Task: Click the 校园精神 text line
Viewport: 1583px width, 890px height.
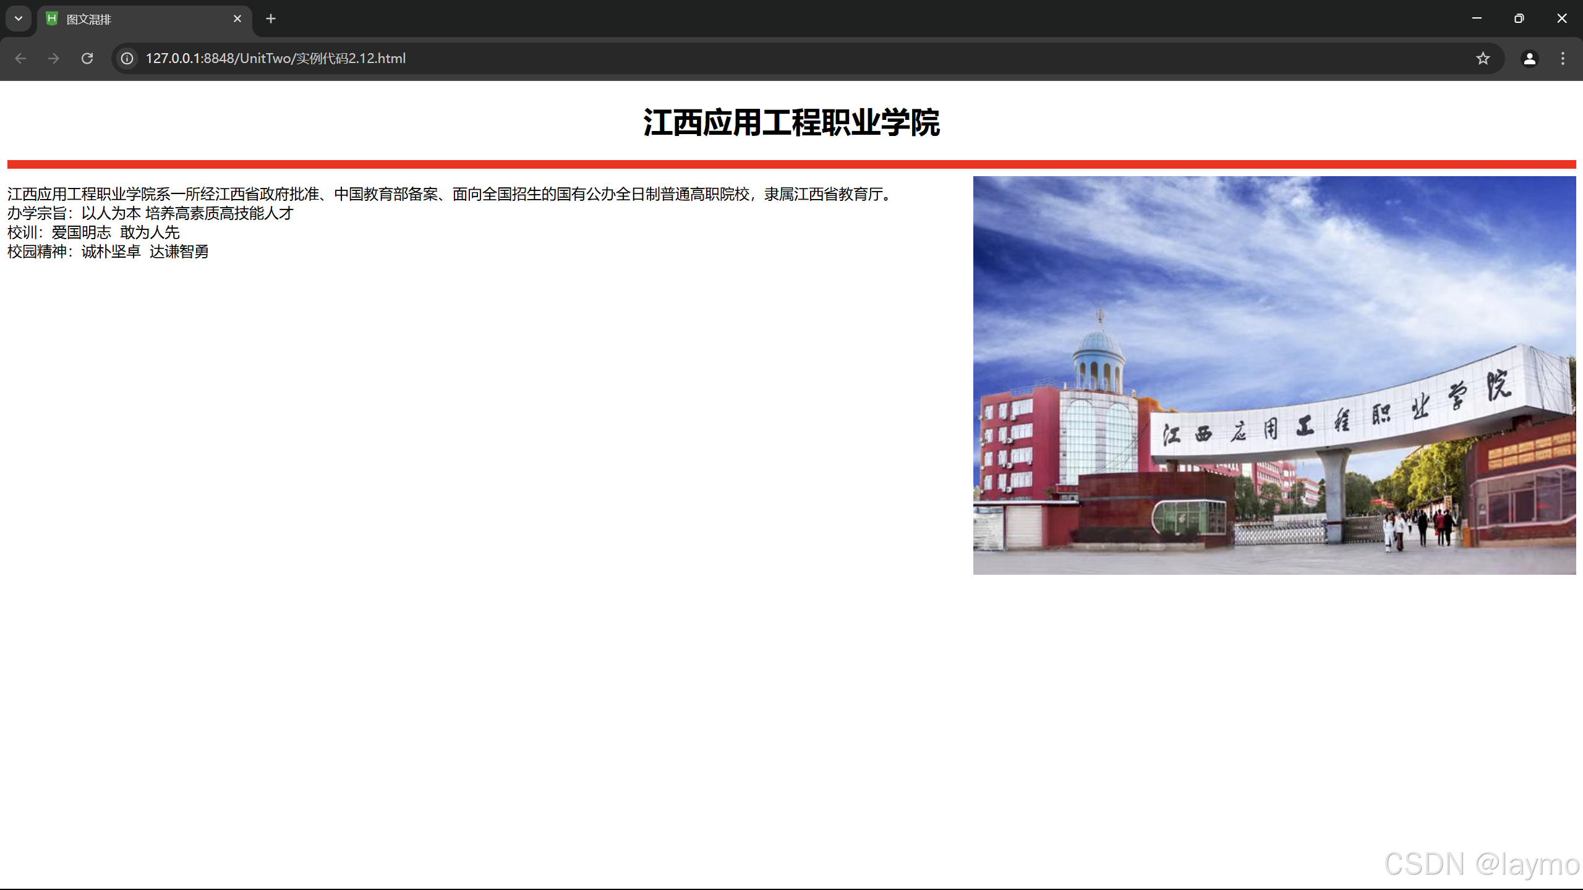Action: click(108, 252)
